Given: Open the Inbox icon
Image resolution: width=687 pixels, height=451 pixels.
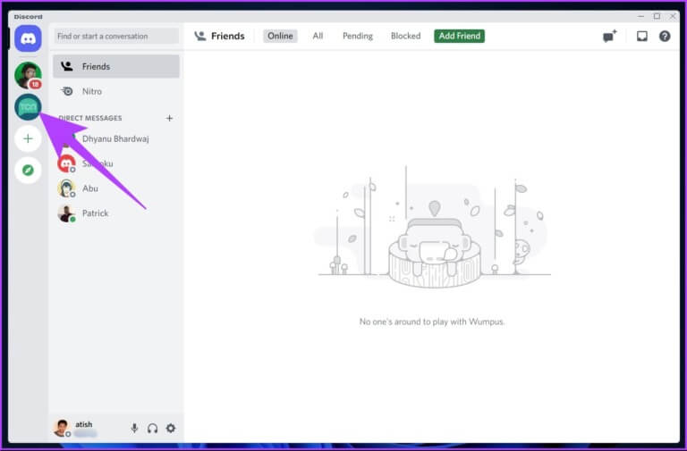Looking at the screenshot, I should point(642,37).
